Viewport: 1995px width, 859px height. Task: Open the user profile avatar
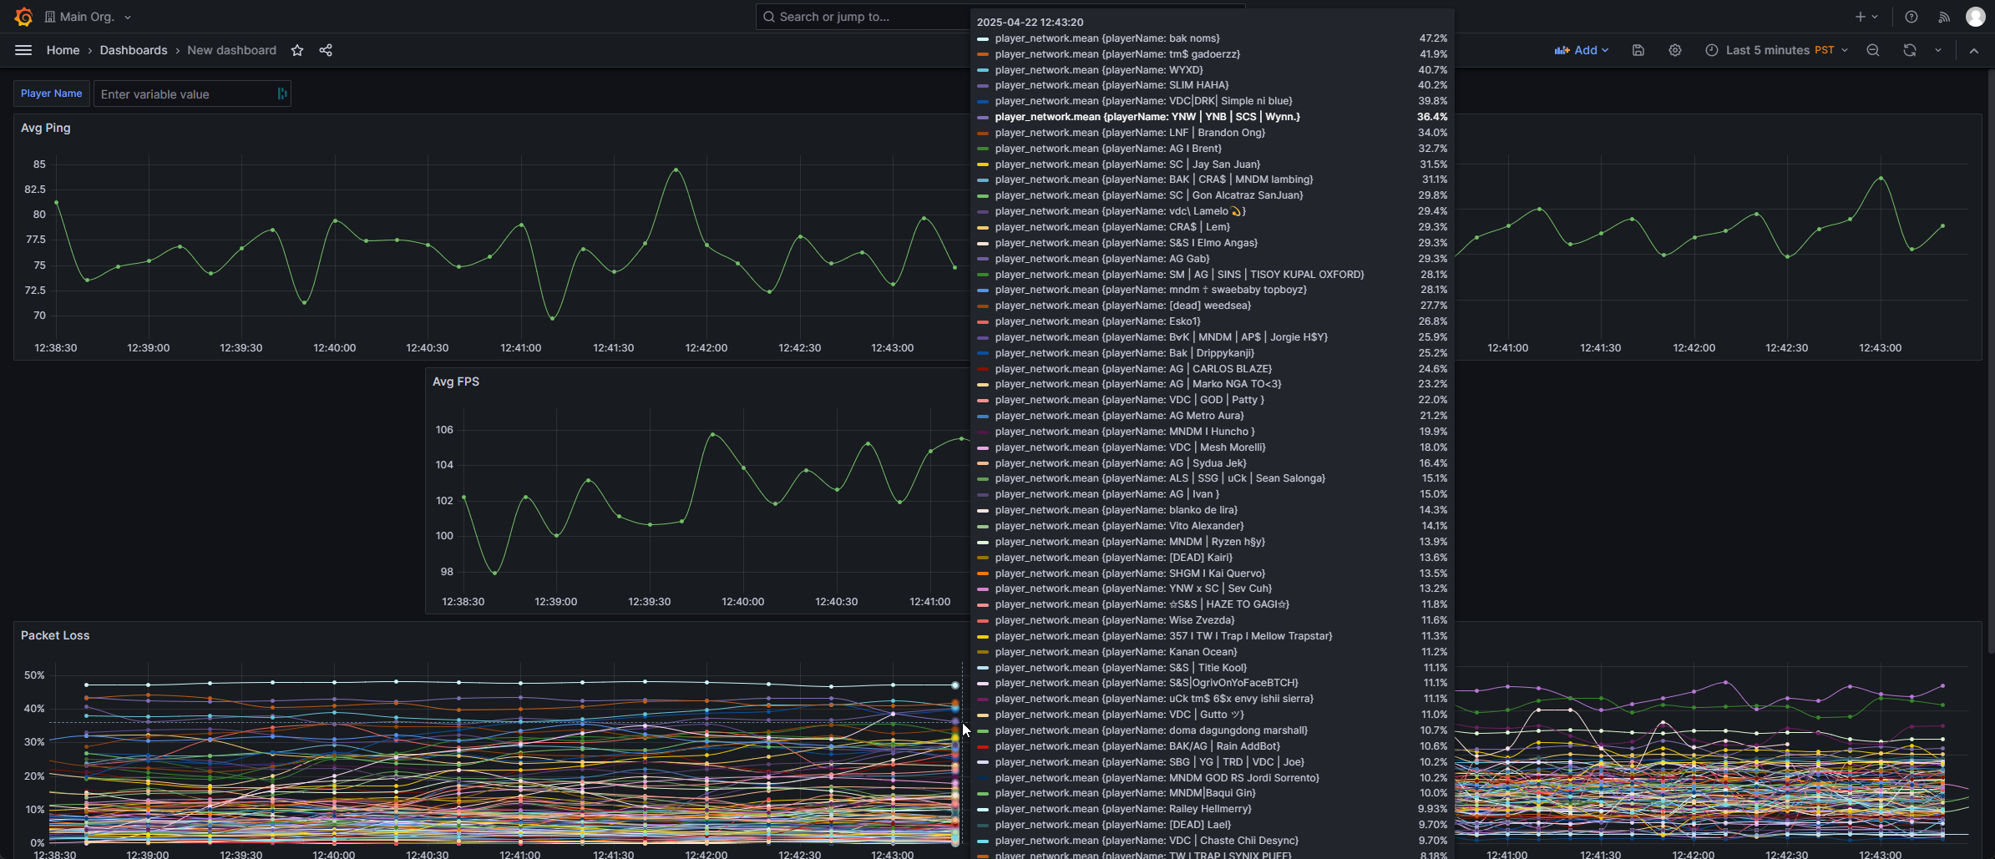(1976, 17)
